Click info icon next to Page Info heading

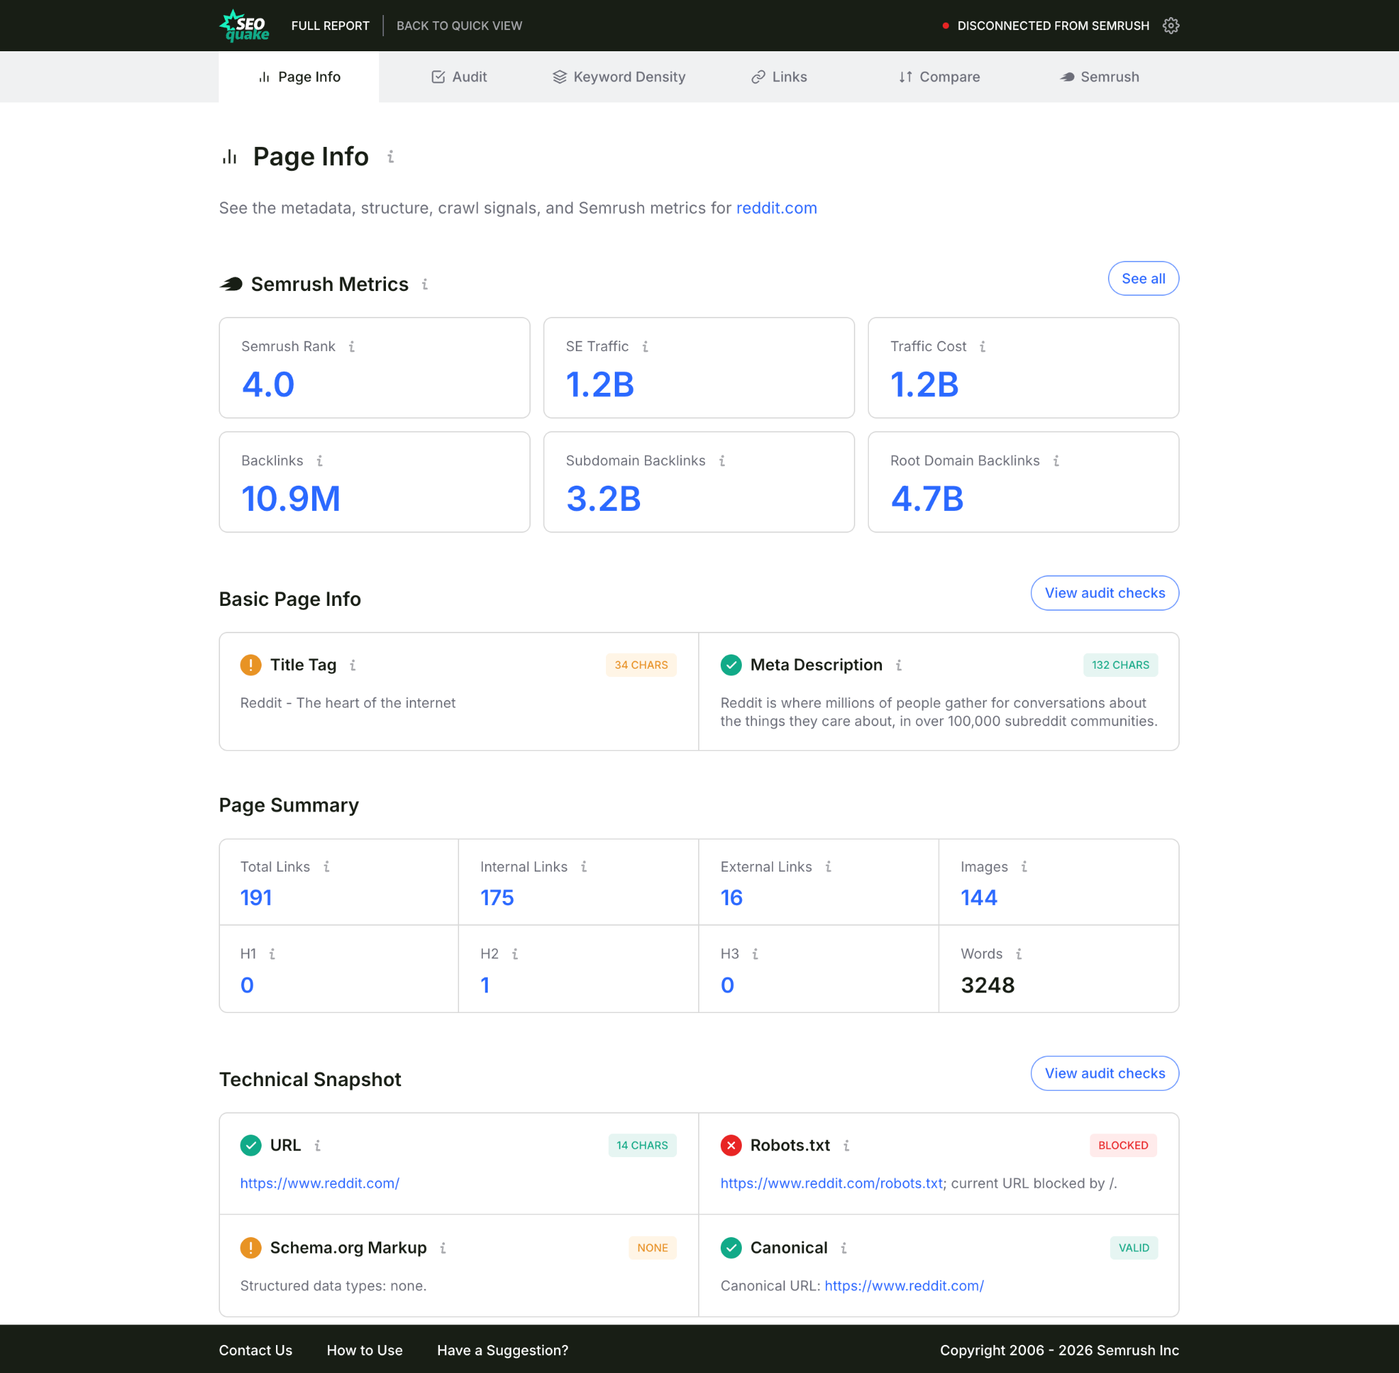(x=390, y=156)
